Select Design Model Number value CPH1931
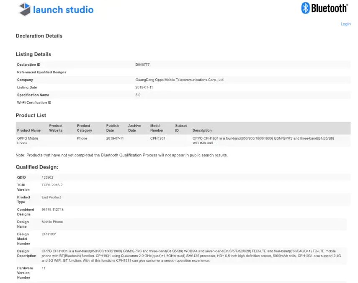 49,234
